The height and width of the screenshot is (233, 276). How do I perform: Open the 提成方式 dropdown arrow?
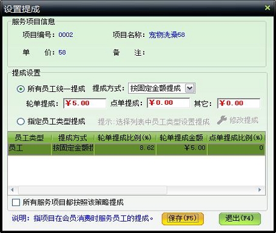click(x=190, y=88)
